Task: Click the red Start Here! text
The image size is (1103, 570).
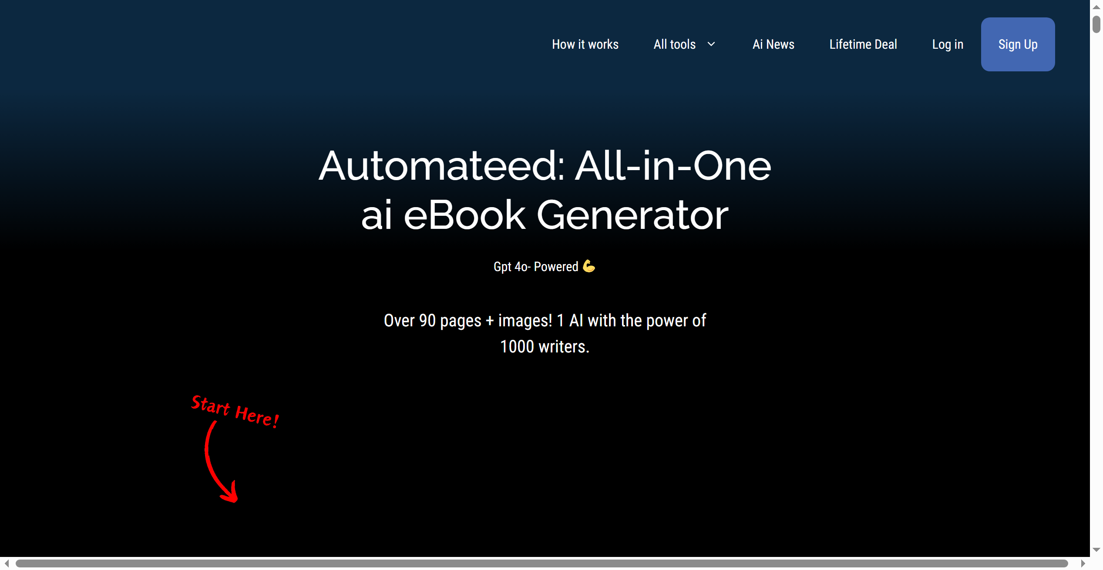Action: click(x=235, y=411)
